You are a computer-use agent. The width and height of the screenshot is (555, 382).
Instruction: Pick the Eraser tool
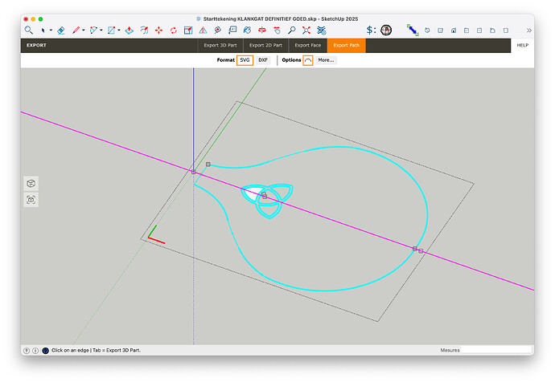[x=61, y=30]
